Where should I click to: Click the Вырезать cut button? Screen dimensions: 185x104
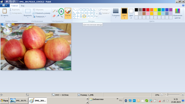(x=15, y=10)
